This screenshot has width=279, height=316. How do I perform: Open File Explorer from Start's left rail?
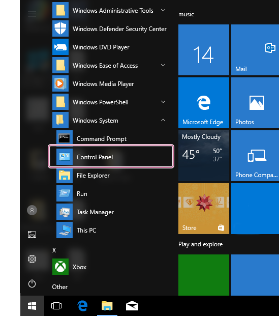(32, 235)
